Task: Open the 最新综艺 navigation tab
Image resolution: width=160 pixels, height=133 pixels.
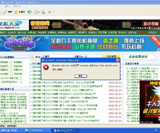Action: point(72,32)
